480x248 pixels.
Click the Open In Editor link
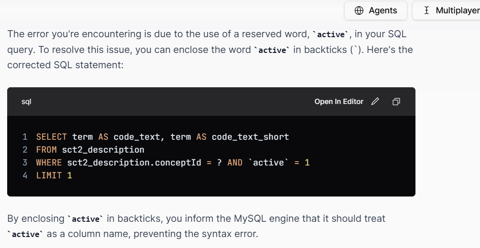[338, 102]
